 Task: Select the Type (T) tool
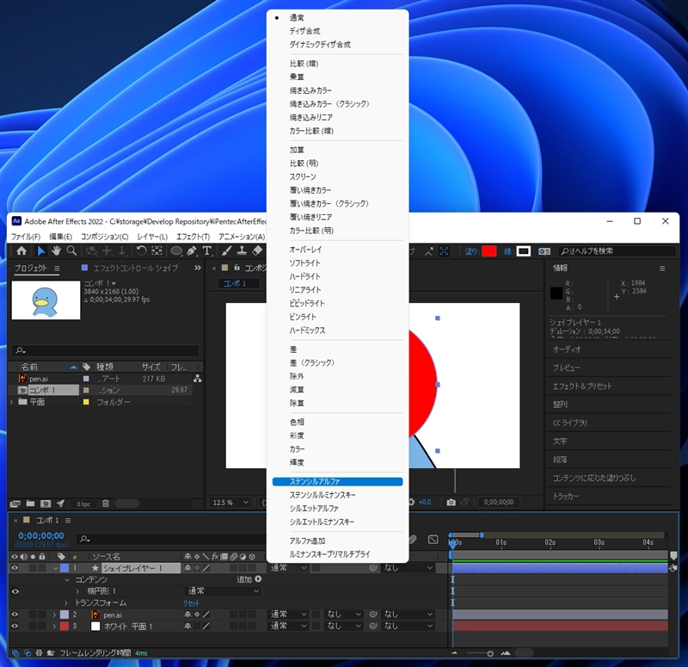click(207, 251)
